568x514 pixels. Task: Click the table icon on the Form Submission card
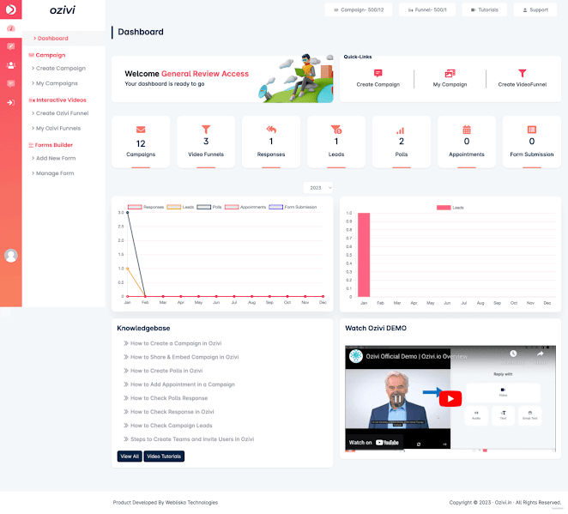click(531, 130)
